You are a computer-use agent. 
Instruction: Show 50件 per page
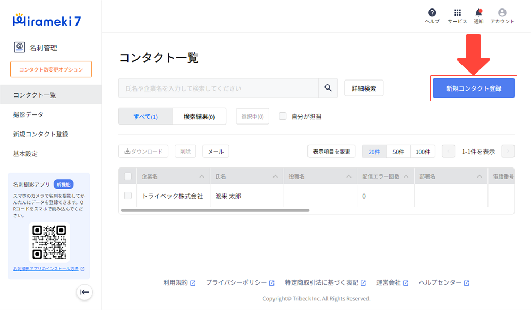398,152
